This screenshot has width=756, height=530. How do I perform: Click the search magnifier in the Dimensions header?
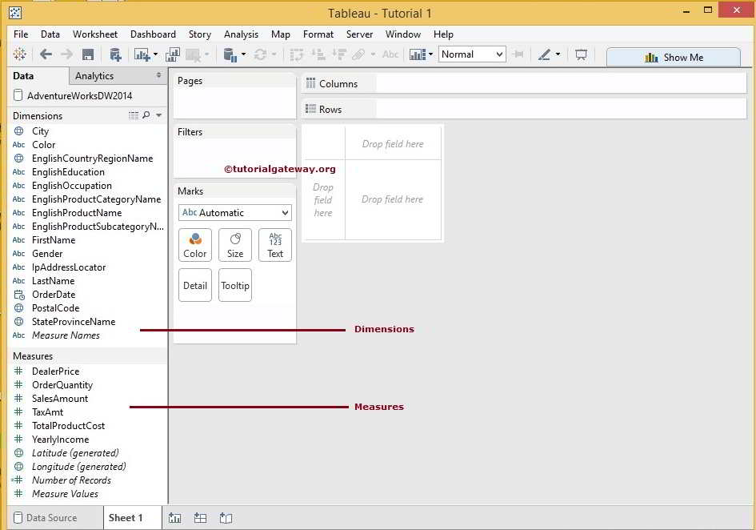click(146, 116)
